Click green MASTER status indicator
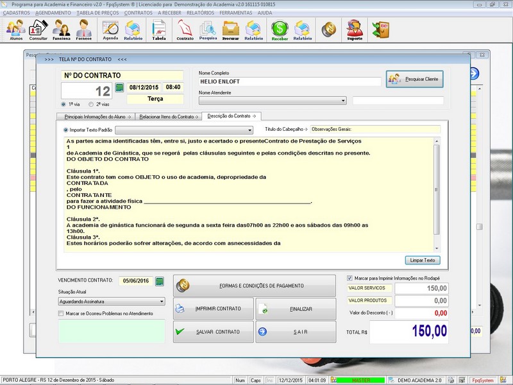This screenshot has height=385, width=513. (x=361, y=381)
